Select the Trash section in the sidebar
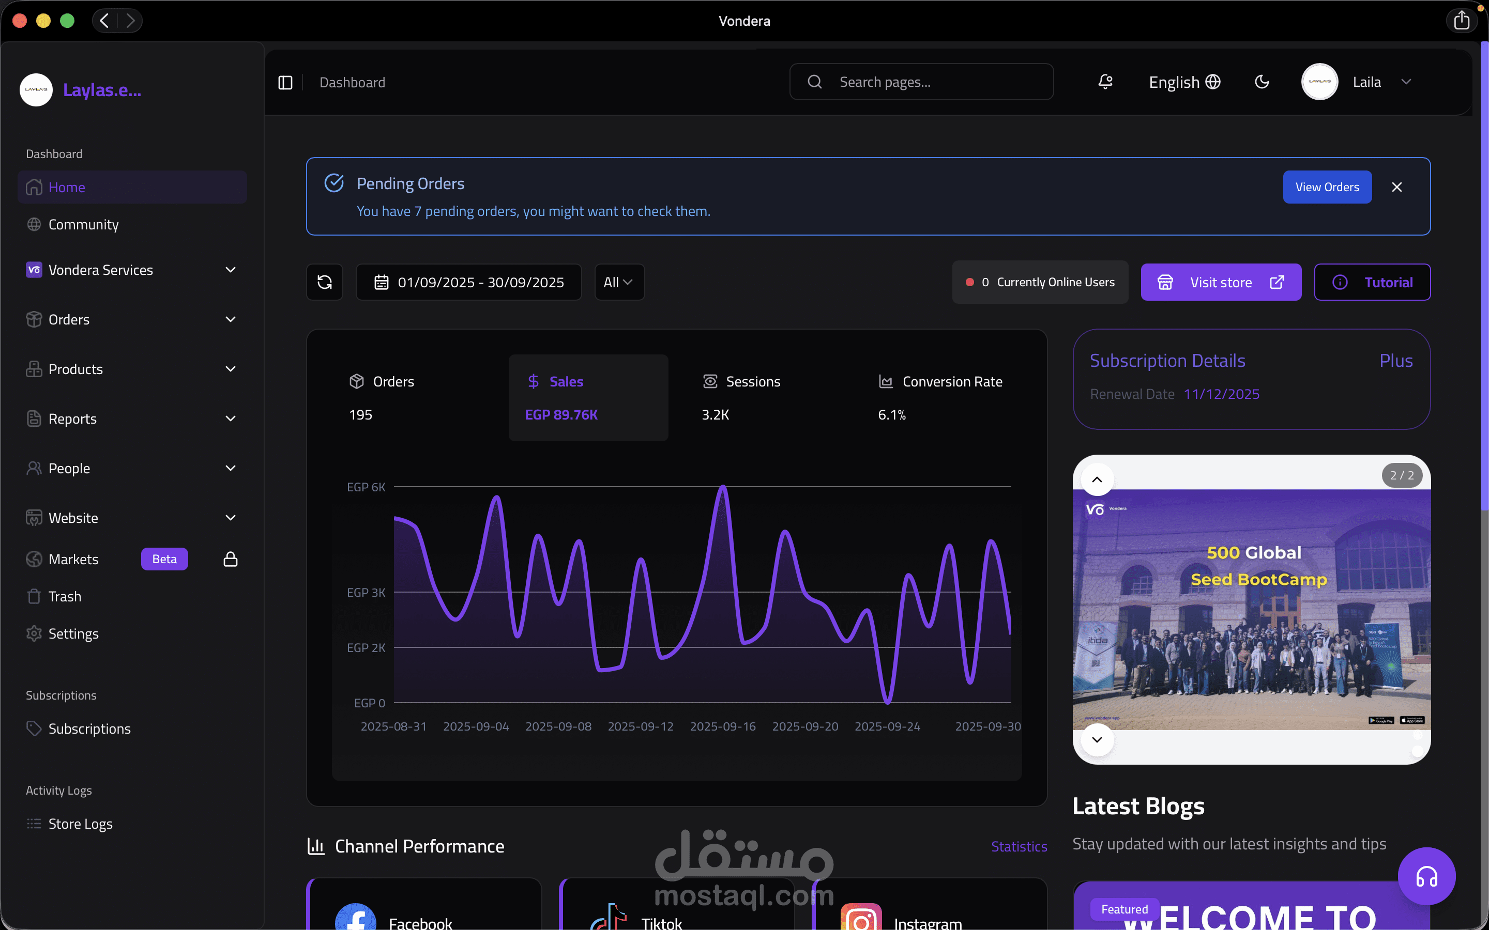The width and height of the screenshot is (1489, 930). (64, 596)
